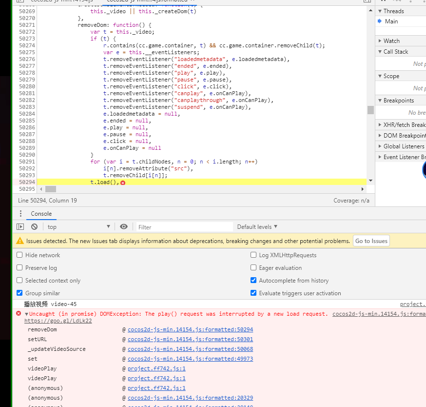Open removeDom source link at line 50294
This screenshot has height=407, width=426.
190,329
